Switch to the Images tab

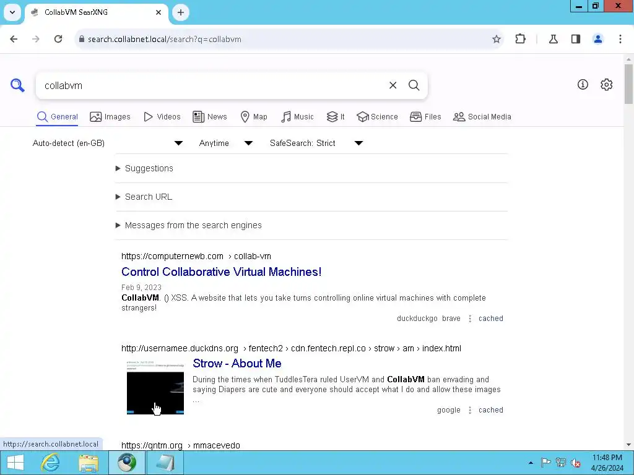click(110, 117)
